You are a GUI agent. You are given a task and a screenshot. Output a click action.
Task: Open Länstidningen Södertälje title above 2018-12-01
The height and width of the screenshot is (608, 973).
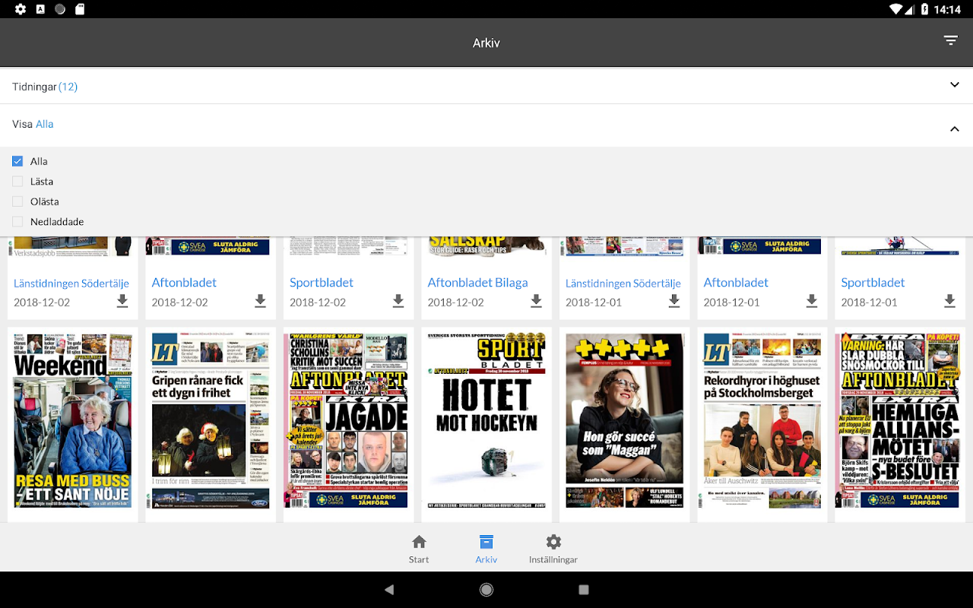tap(623, 283)
